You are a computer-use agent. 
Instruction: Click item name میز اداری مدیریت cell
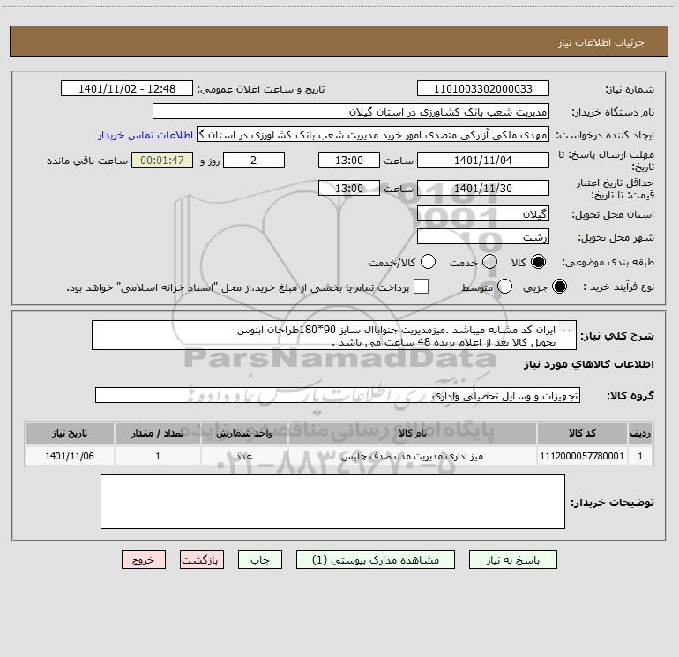[413, 456]
